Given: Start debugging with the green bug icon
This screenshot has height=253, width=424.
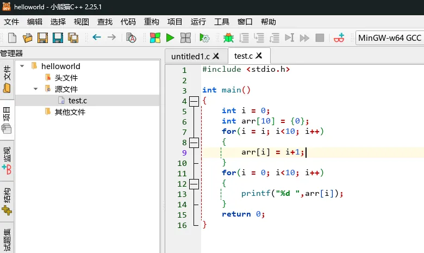Looking at the screenshot, I should coord(228,38).
